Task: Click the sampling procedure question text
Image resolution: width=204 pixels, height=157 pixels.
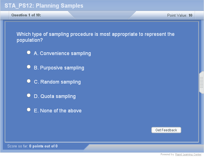Action: point(96,37)
